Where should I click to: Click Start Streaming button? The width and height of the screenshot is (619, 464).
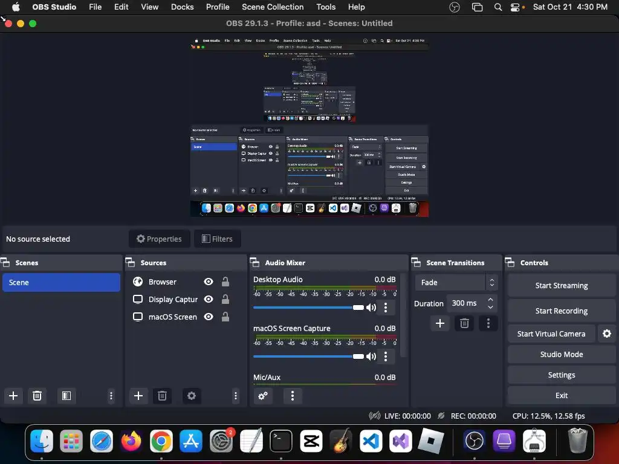tap(562, 285)
